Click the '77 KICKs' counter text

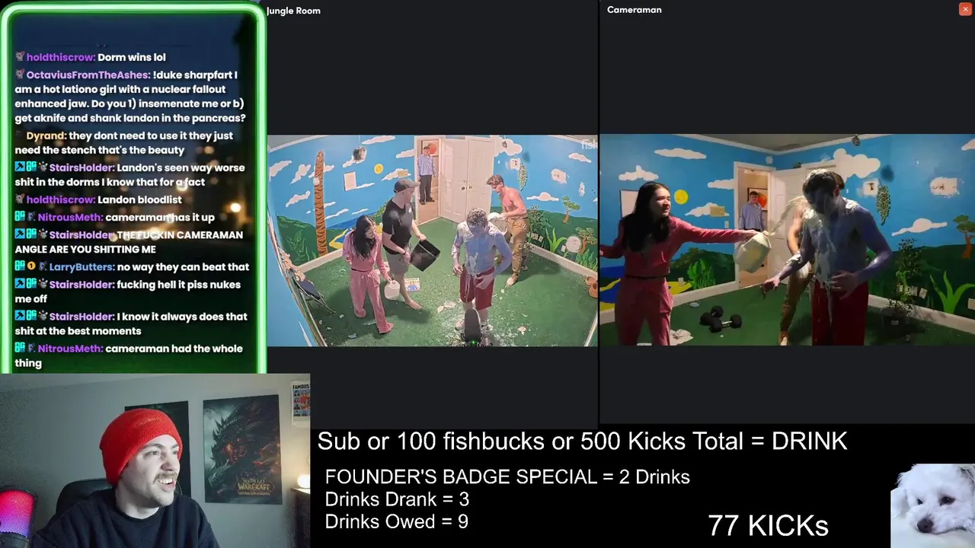(768, 525)
